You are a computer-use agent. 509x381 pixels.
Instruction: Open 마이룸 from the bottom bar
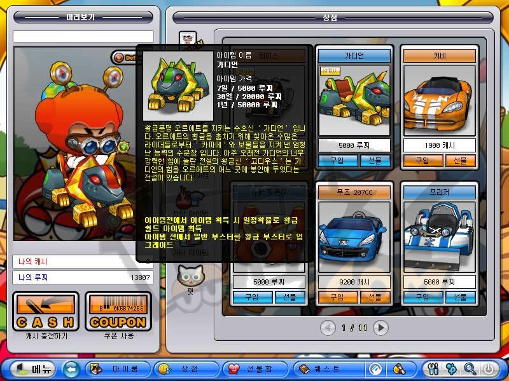(x=118, y=369)
